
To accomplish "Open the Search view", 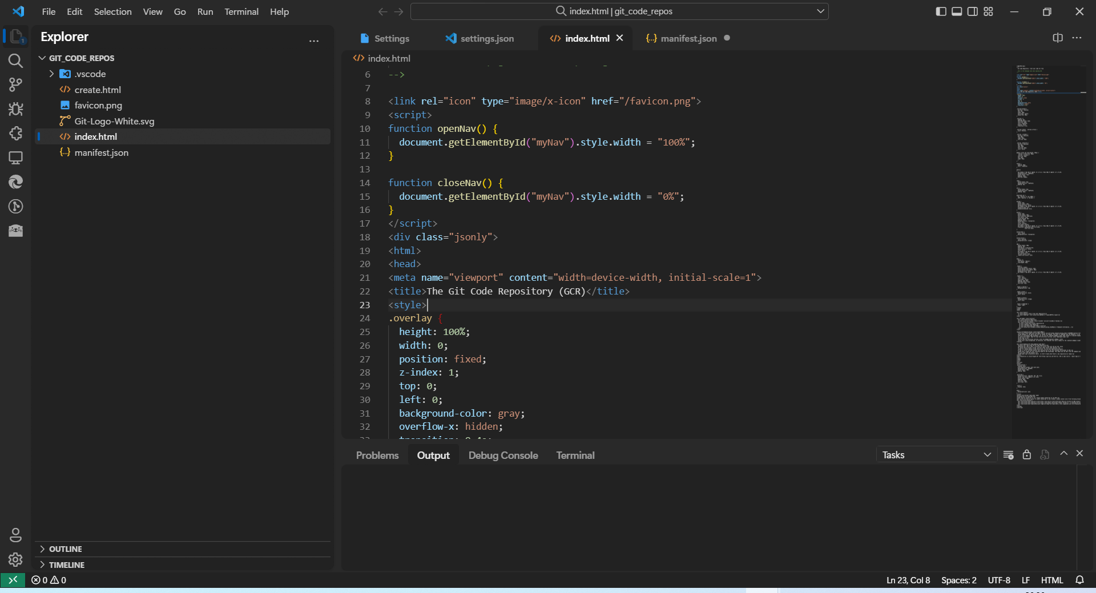I will pos(15,60).
